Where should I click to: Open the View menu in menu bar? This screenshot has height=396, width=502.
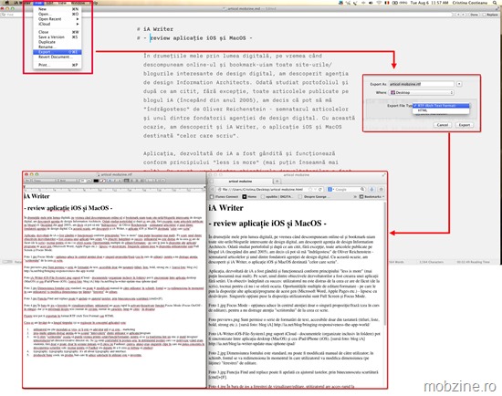[x=62, y=3]
